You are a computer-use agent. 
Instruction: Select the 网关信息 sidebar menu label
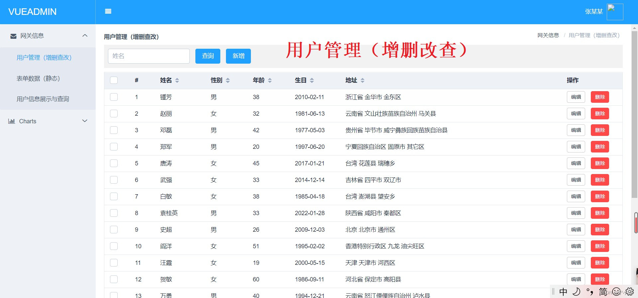32,36
